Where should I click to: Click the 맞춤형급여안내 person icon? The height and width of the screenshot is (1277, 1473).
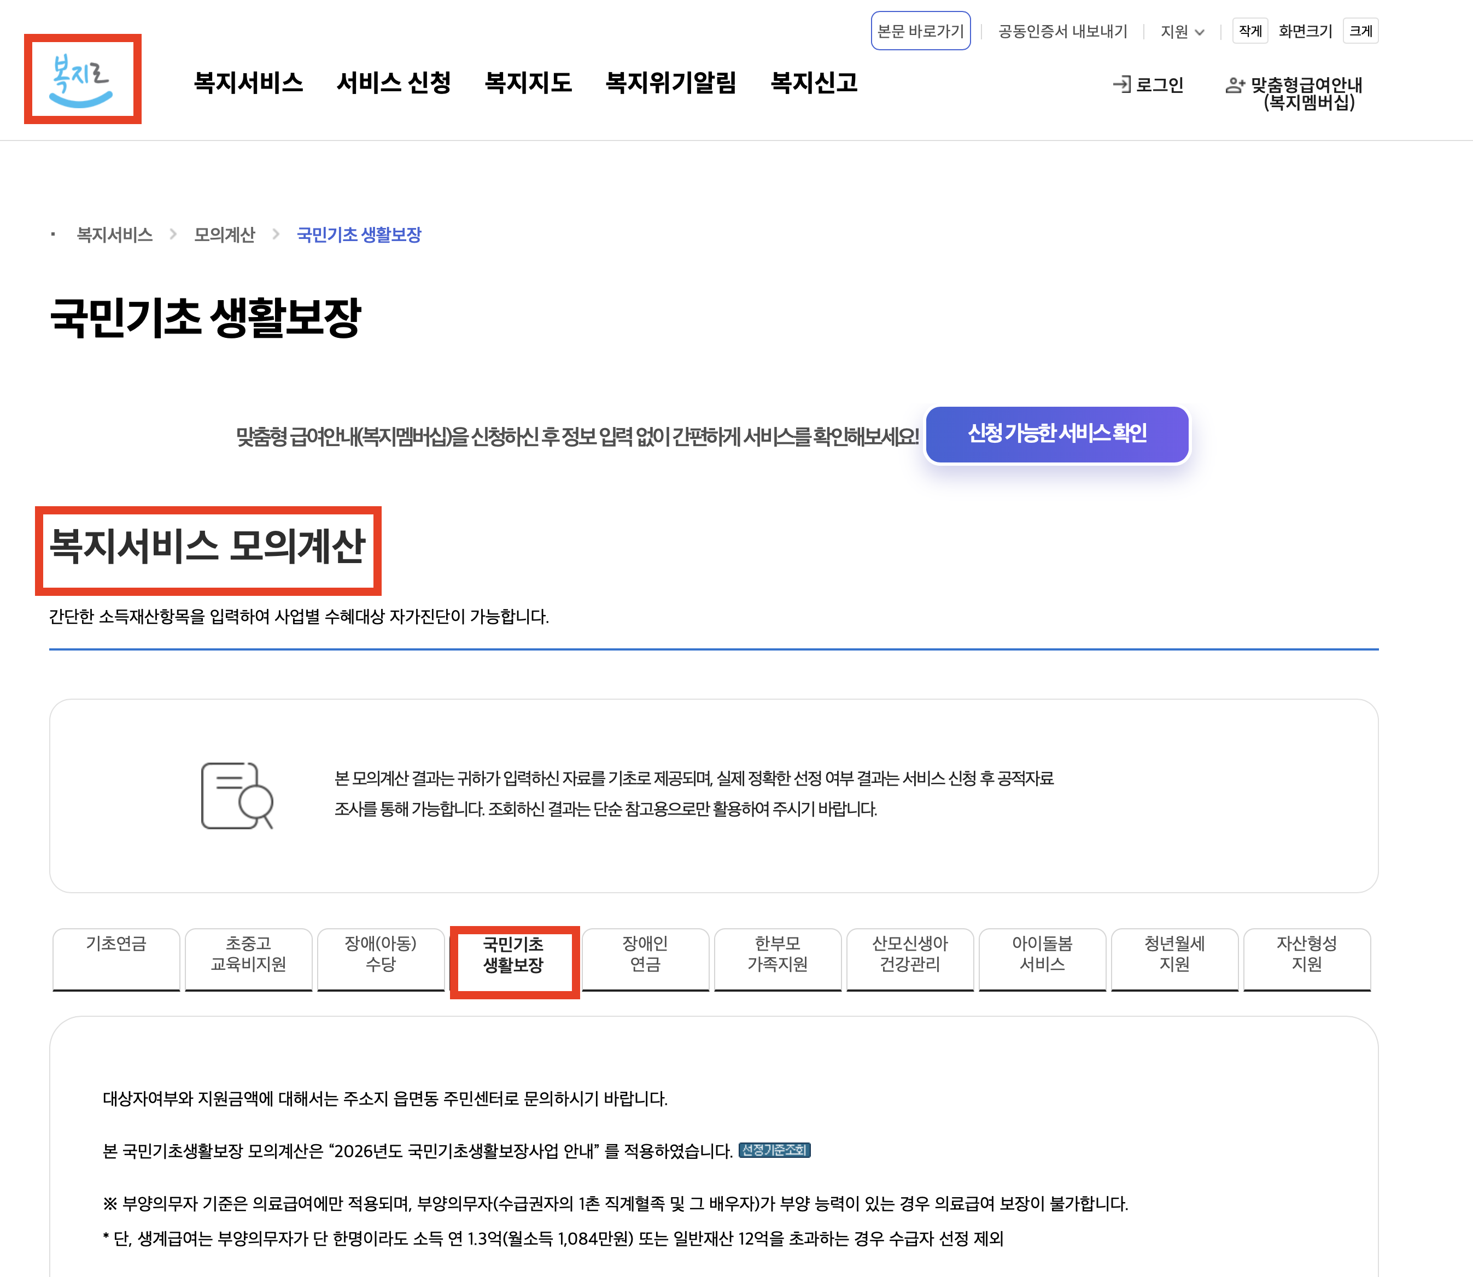click(1234, 85)
